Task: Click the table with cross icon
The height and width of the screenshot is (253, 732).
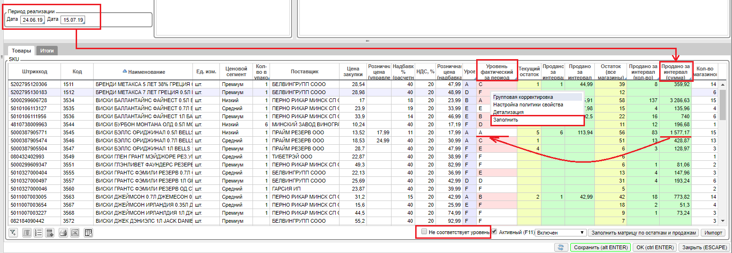Action: 88,233
